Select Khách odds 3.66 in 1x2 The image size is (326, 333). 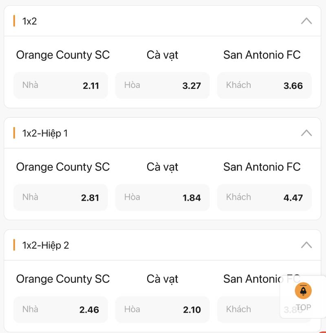click(264, 85)
